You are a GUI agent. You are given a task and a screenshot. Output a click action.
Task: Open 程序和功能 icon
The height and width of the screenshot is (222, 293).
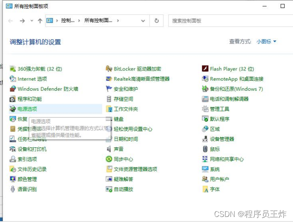[13, 99]
